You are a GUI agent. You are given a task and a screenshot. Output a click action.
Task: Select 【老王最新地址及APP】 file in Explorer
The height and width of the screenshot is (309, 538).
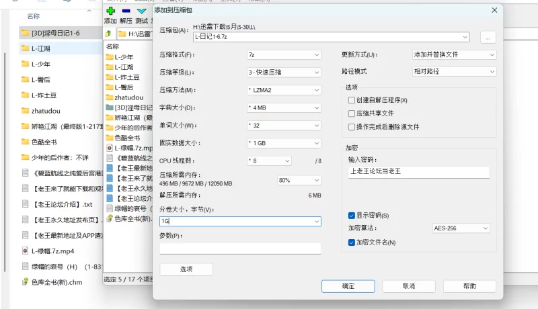pyautogui.click(x=61, y=235)
